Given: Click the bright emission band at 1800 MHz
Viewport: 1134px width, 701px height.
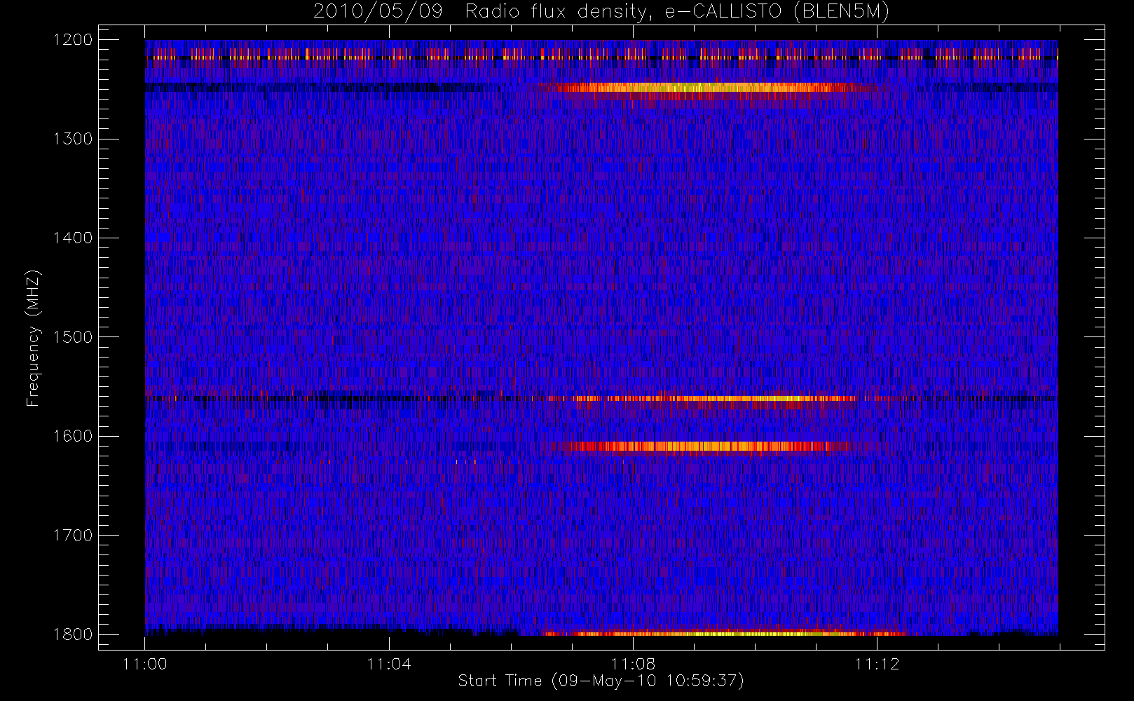Looking at the screenshot, I should (x=725, y=633).
